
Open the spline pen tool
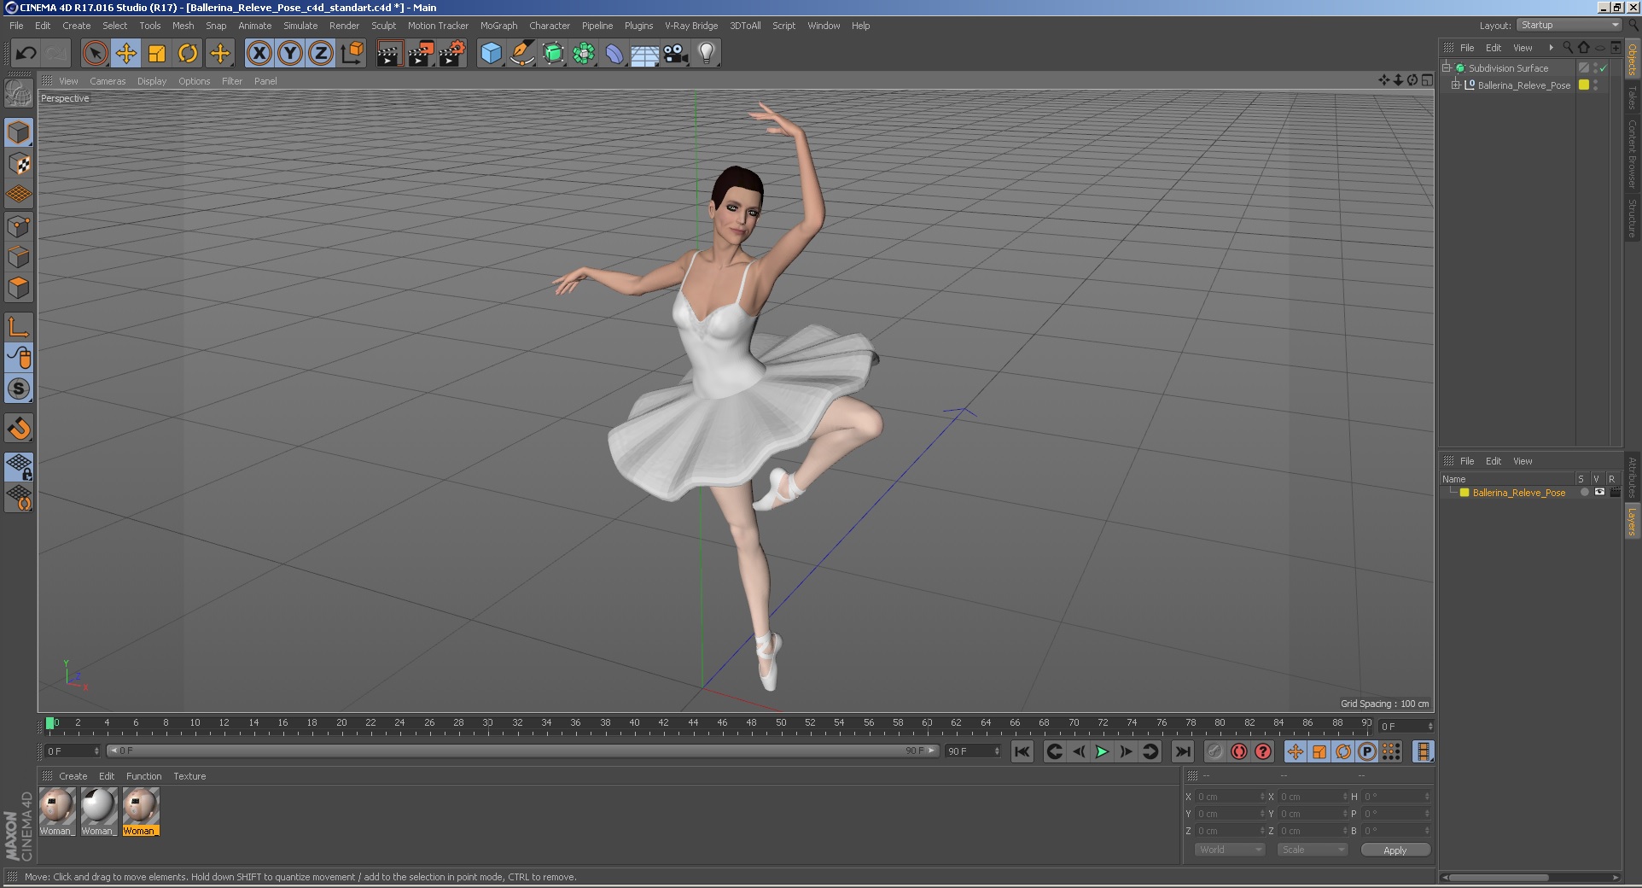tap(521, 53)
